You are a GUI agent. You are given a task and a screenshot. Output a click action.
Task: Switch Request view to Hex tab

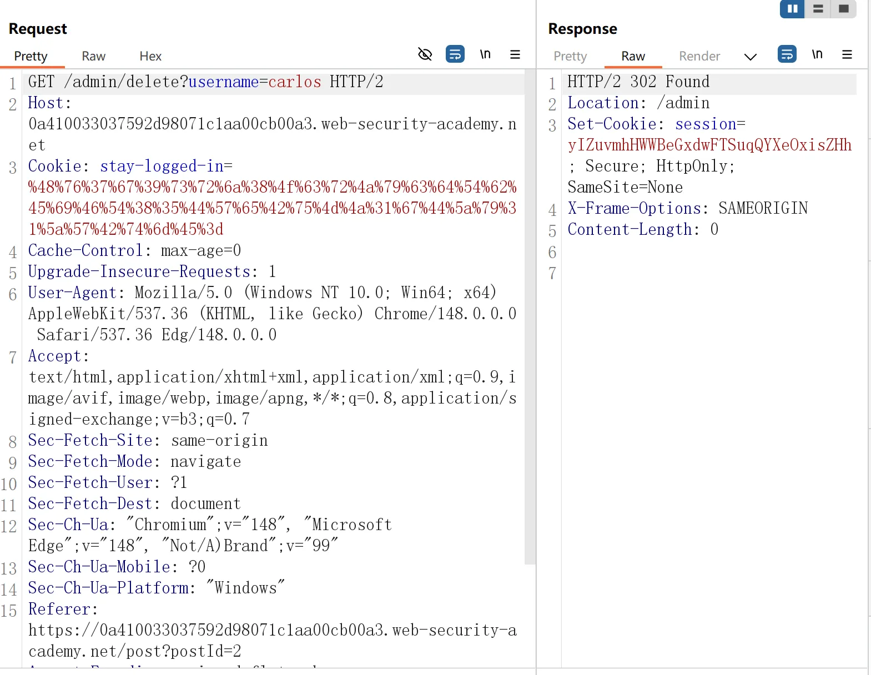coord(150,56)
